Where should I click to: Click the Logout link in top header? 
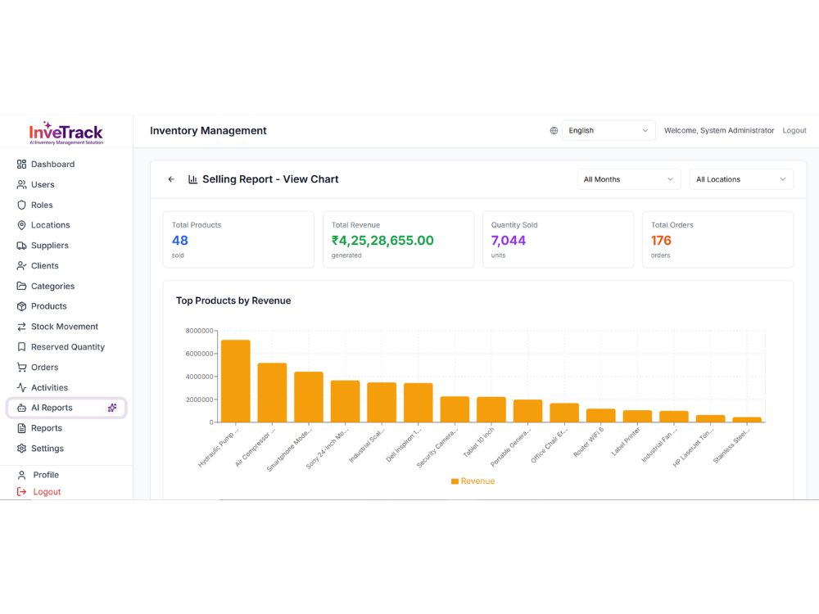click(794, 130)
